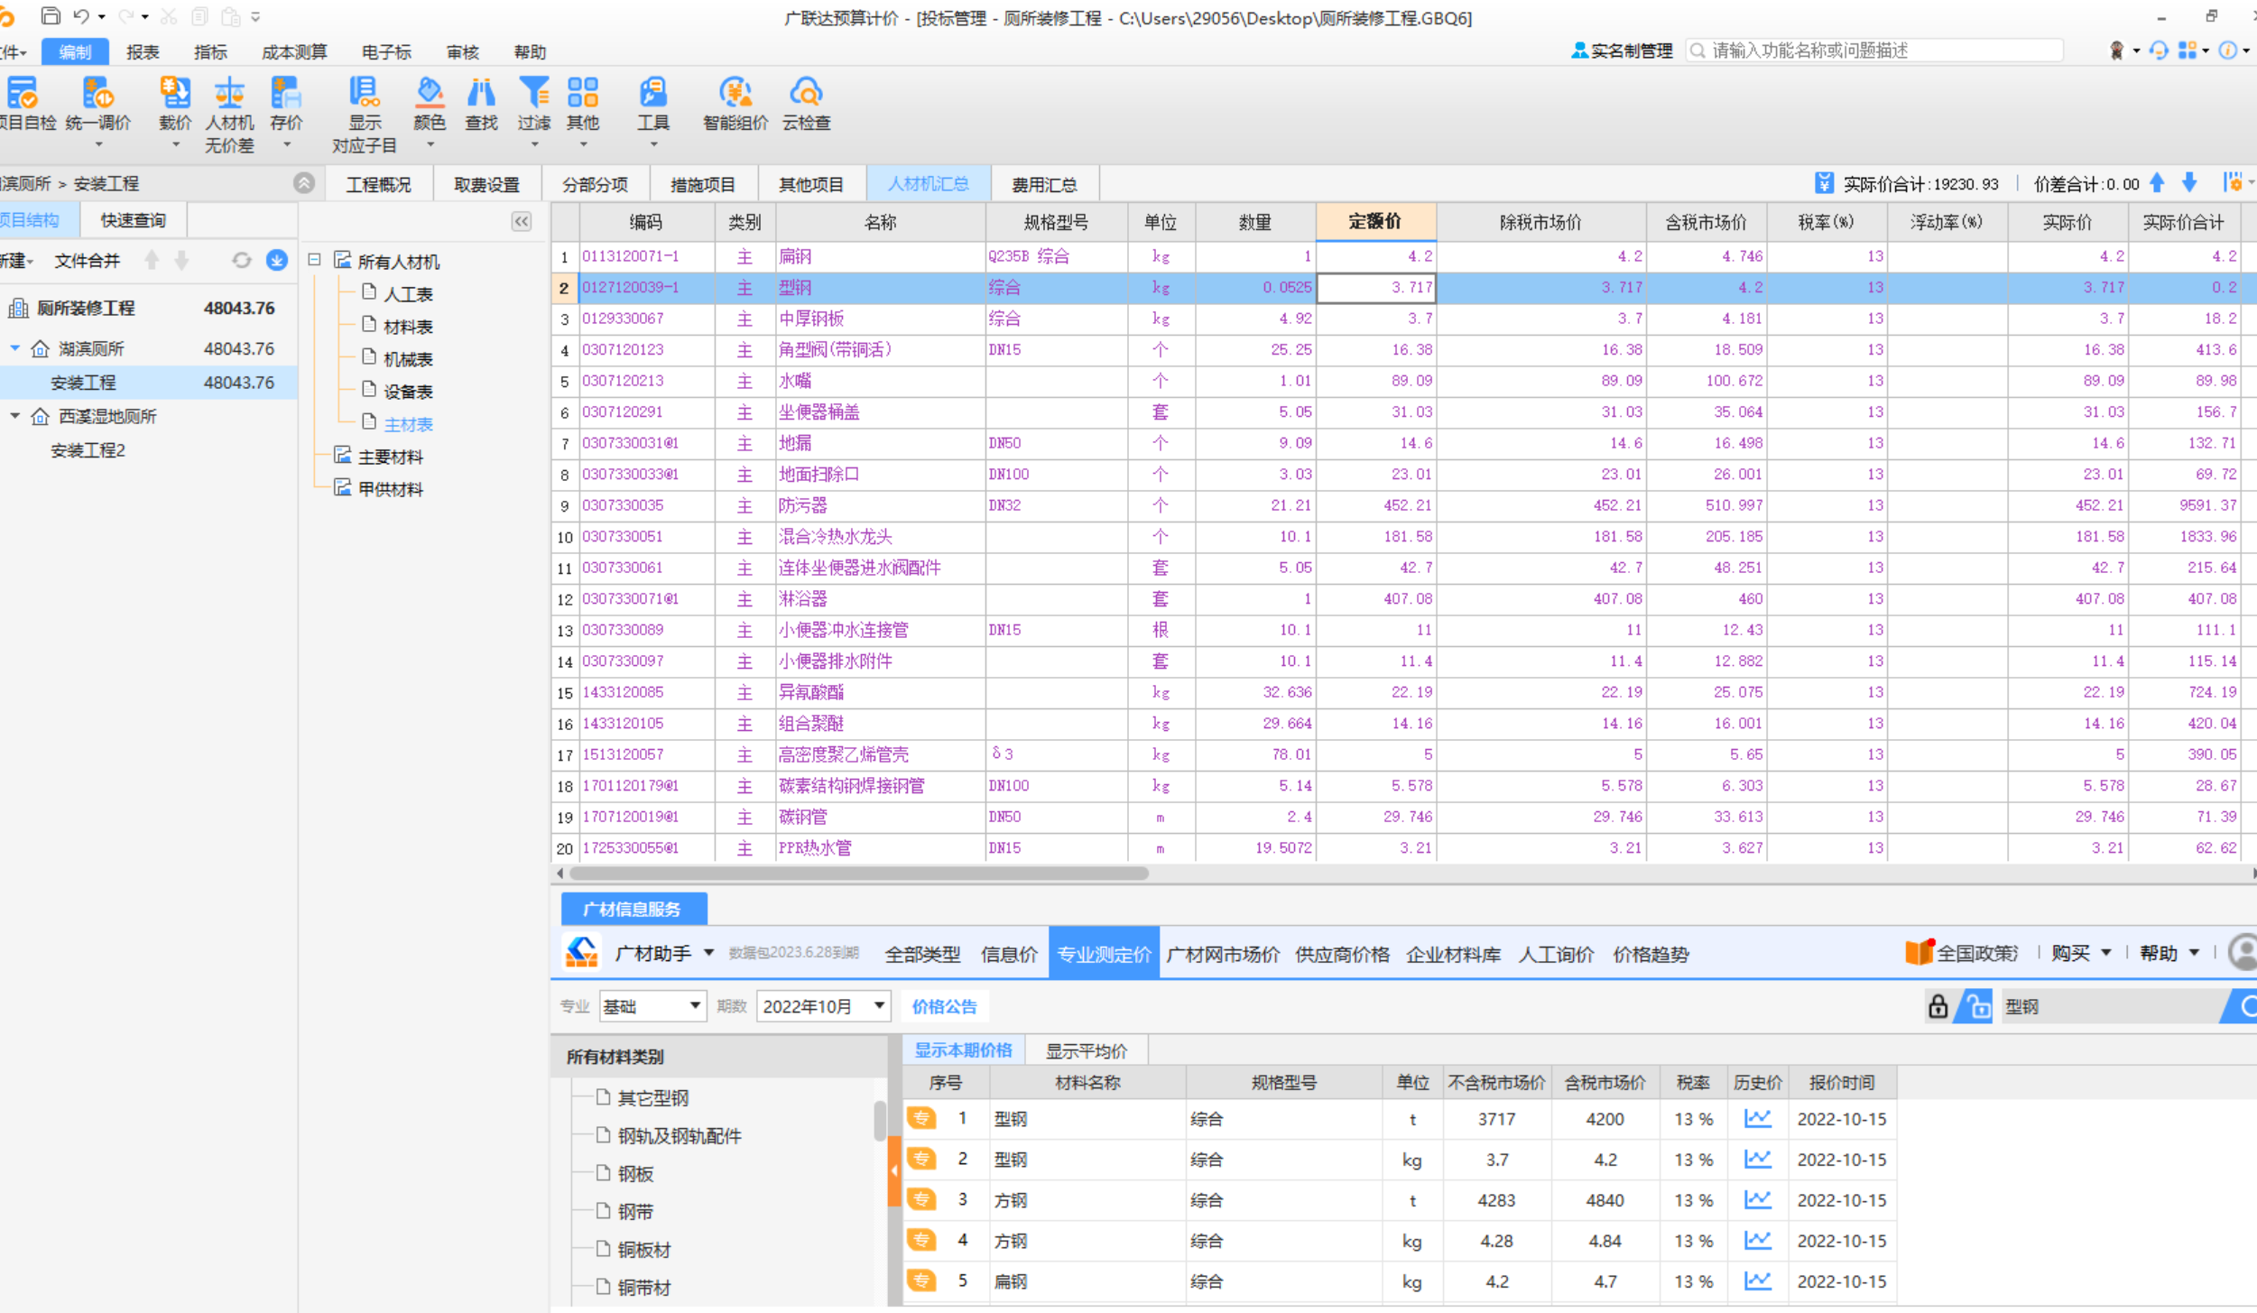Viewport: 2257px width, 1313px height.
Task: Switch to the 快速查询 tab
Action: tap(133, 220)
